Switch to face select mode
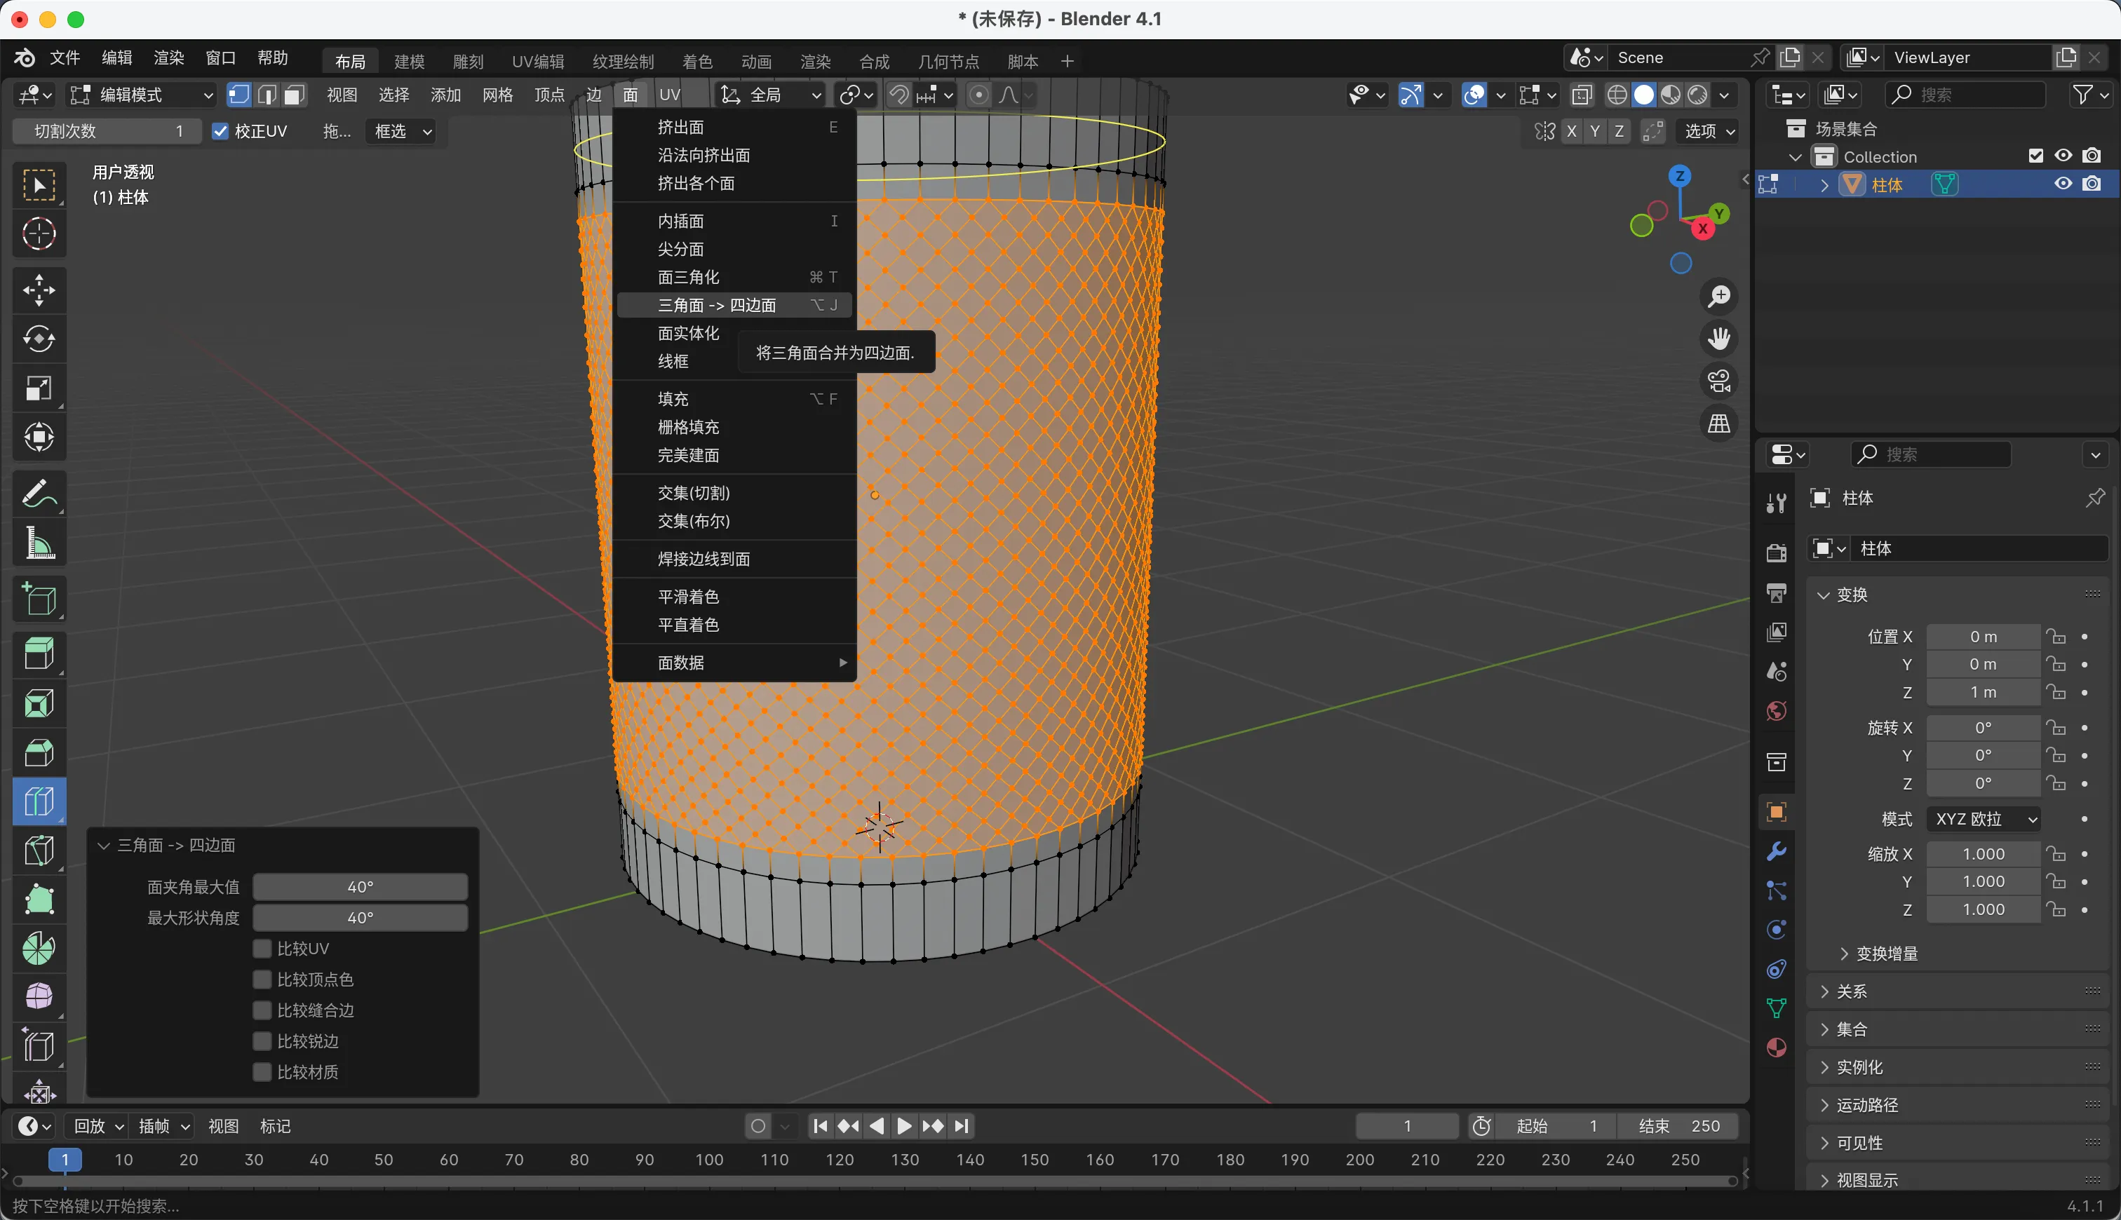 [293, 95]
